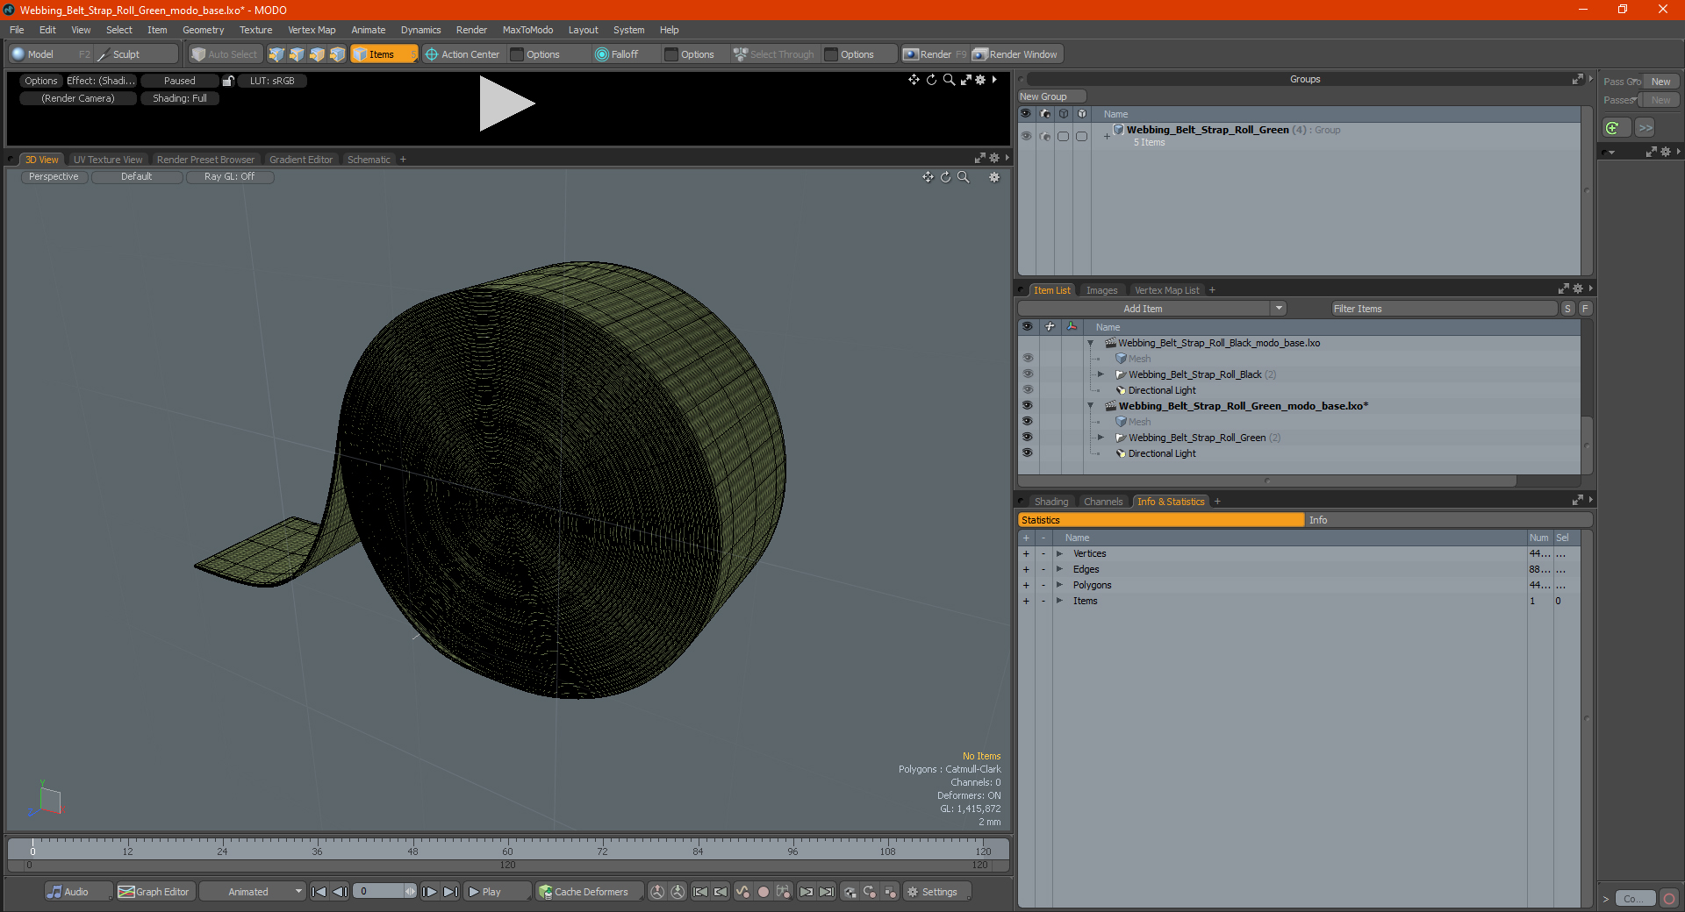Open the Animated keying dropdown
The height and width of the screenshot is (912, 1685).
point(253,892)
